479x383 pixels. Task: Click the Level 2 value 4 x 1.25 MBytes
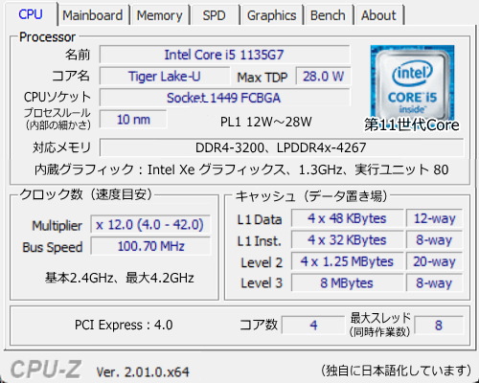click(x=347, y=261)
